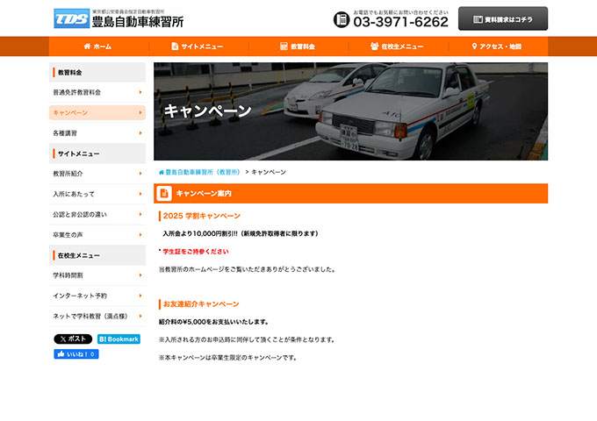Click the home icon in navigation bar
597x421 pixels.
[x=87, y=46]
